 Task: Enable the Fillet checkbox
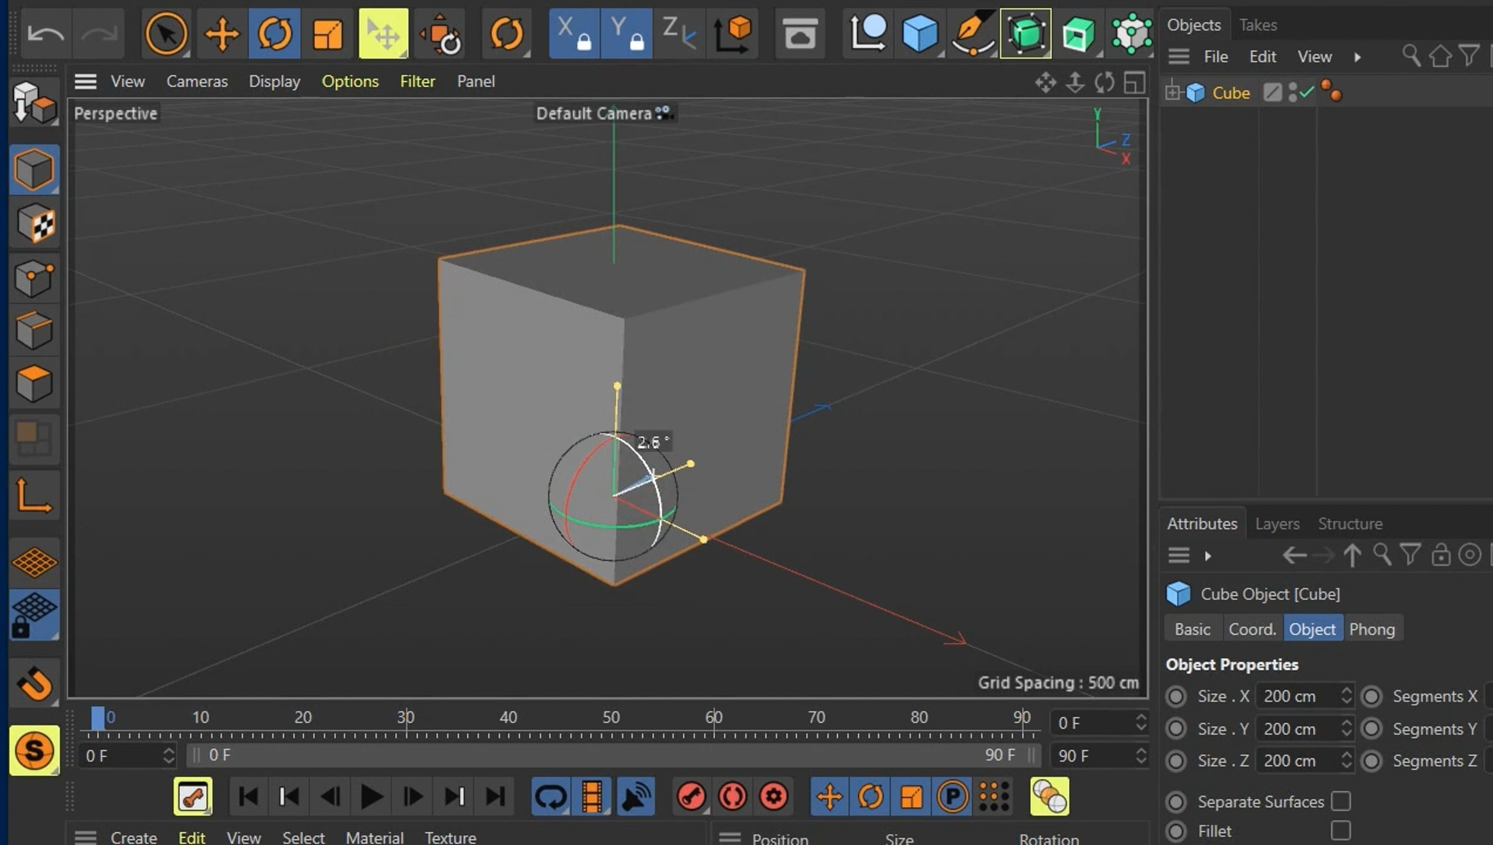tap(1341, 831)
